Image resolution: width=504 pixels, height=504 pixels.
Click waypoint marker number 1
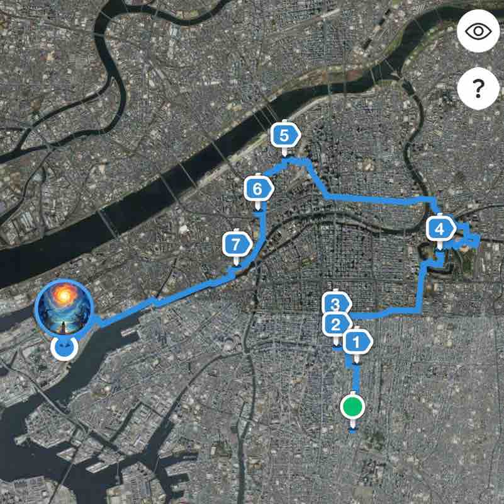click(x=357, y=341)
